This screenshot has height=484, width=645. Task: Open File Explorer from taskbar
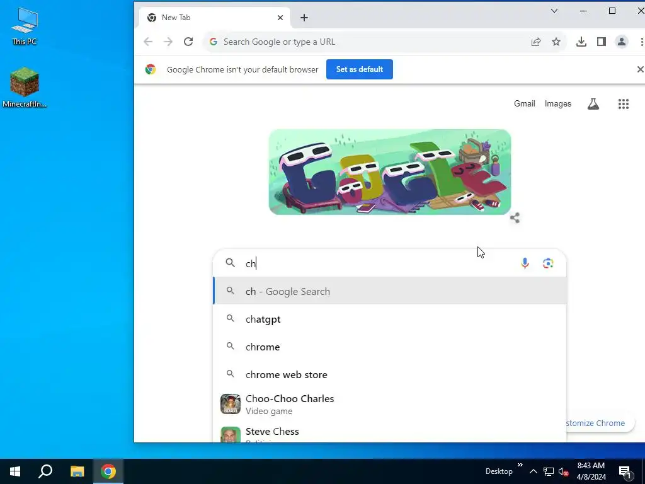77,471
